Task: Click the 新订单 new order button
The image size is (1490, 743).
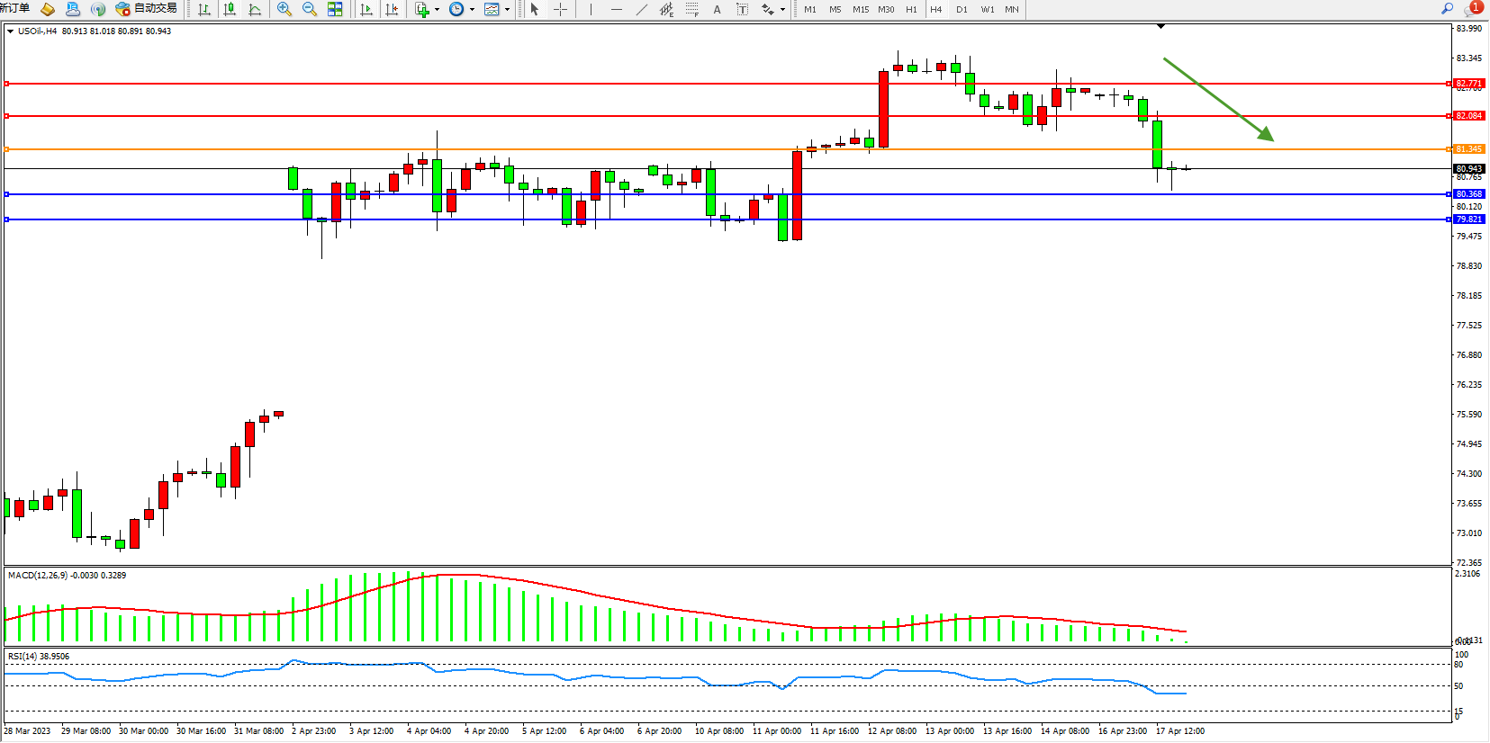Action: (x=14, y=9)
